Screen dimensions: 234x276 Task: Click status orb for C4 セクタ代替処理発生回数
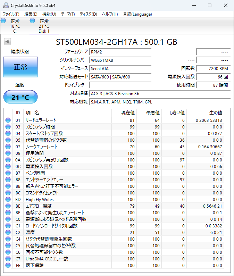point(8,239)
